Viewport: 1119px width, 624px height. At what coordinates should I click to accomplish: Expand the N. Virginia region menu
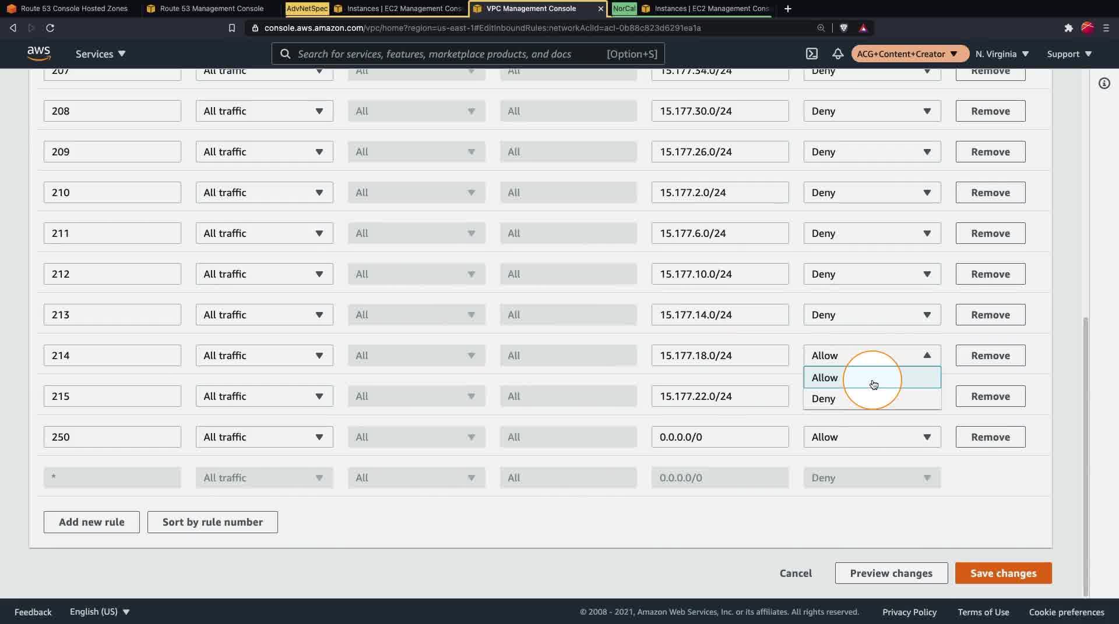(x=1002, y=54)
